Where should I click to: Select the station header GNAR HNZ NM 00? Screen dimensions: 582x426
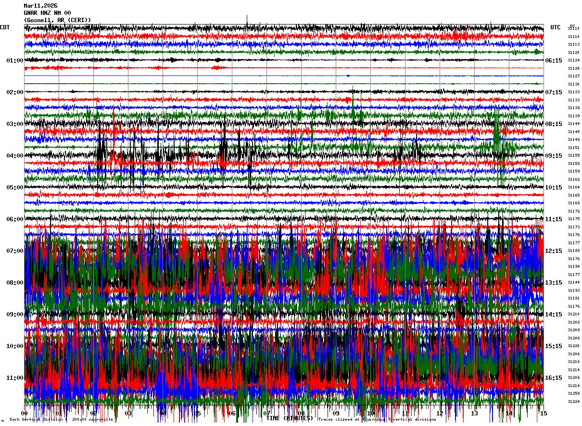47,13
